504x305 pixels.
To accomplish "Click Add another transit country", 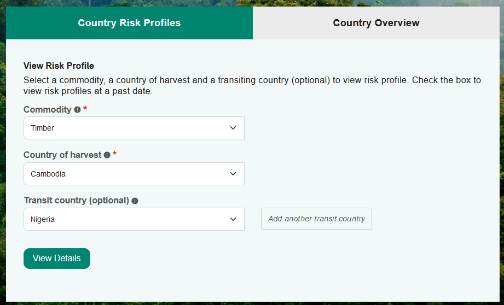I will click(x=316, y=219).
